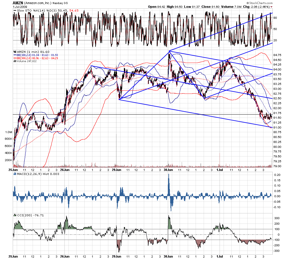Click the 1-Jul-2009 chart date
This screenshot has height=259, width=286.
pos(20,7)
